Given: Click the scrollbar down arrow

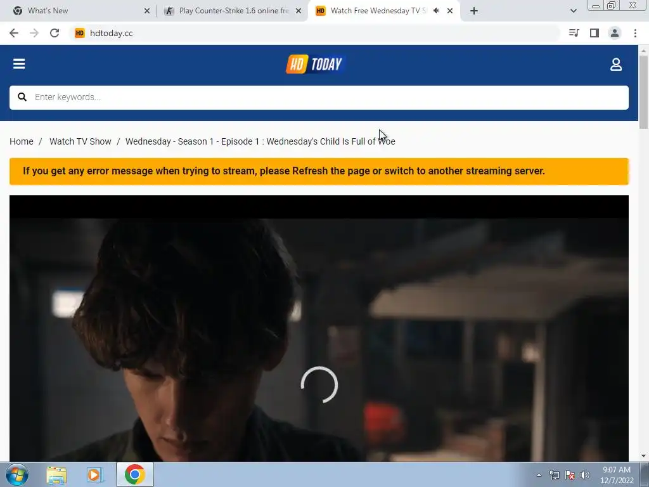Looking at the screenshot, I should pyautogui.click(x=644, y=456).
